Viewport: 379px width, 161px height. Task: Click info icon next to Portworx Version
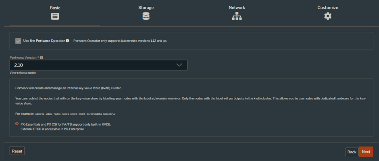[42, 58]
